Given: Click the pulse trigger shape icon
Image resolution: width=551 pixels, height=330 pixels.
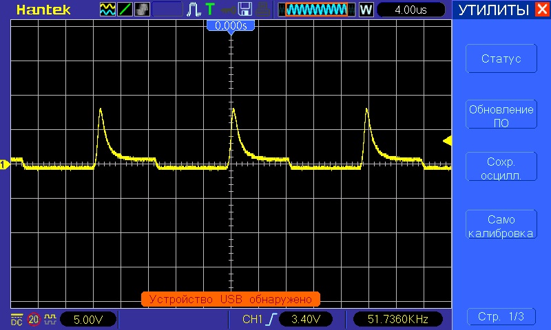Looking at the screenshot, I should 195,10.
